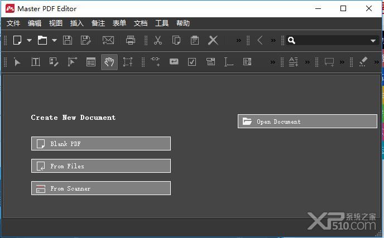Open the 插入 menu
Viewport: 384px width, 238px height.
77,23
